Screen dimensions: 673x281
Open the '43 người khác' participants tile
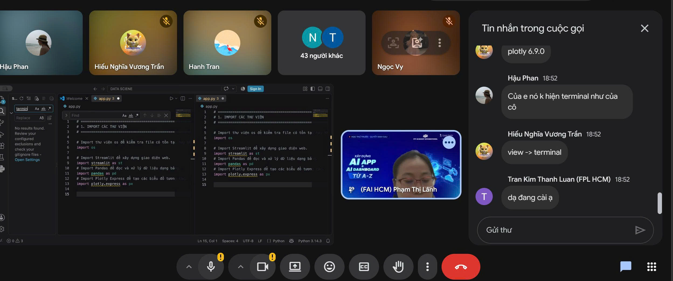pos(322,43)
